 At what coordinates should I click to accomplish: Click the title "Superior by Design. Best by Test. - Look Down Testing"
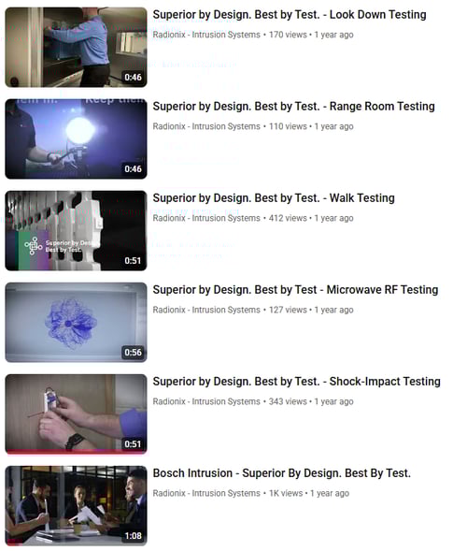point(290,15)
